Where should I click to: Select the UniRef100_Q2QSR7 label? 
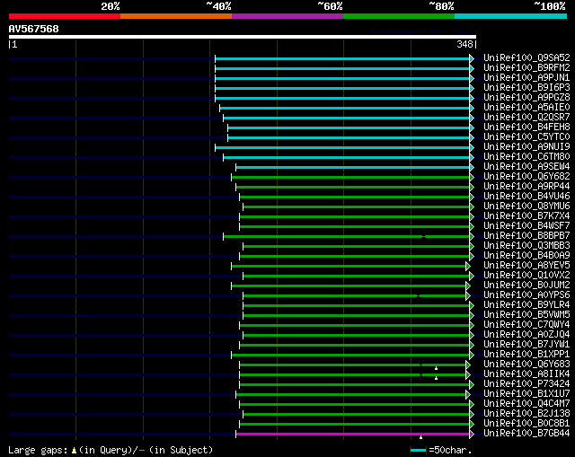point(526,117)
